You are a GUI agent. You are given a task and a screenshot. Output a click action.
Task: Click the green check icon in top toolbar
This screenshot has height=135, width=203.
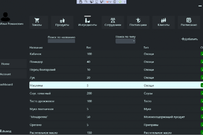pos(120,2)
